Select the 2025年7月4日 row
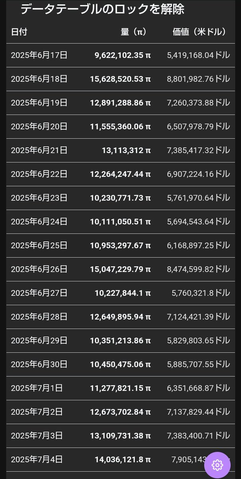The width and height of the screenshot is (241, 479). tap(121, 459)
